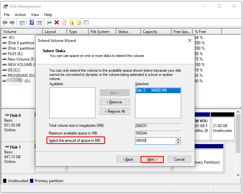This screenshot has width=243, height=194.
Task: Click the Remove button
Action: tap(115, 102)
